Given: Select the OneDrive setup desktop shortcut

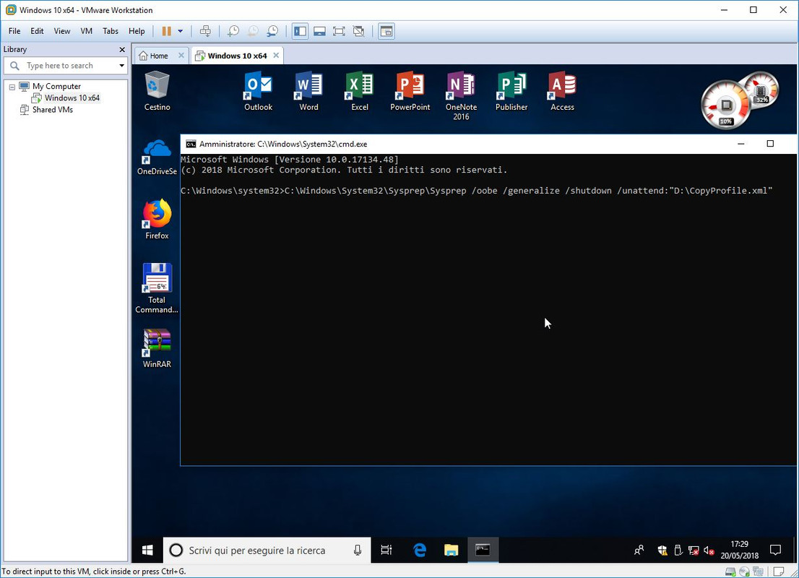Looking at the screenshot, I should point(157,157).
